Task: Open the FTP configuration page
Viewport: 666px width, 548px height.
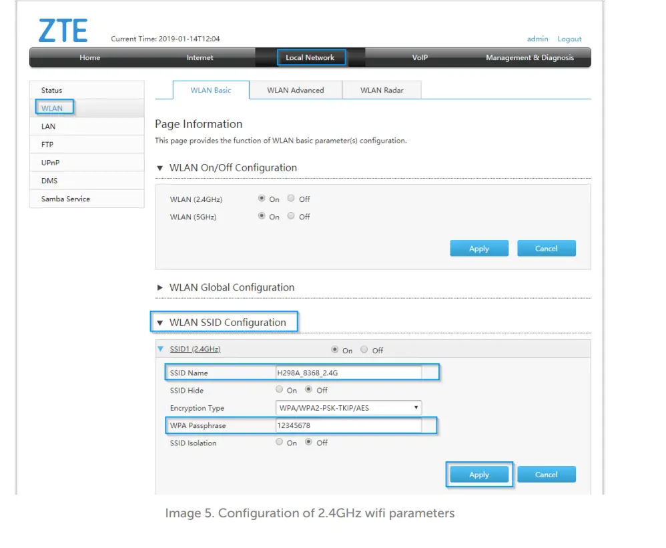Action: (47, 144)
